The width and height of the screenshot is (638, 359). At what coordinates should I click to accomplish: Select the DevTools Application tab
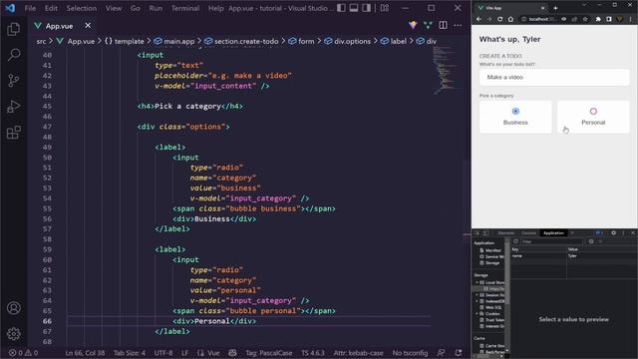(x=553, y=232)
